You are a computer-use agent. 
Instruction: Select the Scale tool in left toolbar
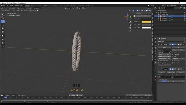[x=3, y=29]
